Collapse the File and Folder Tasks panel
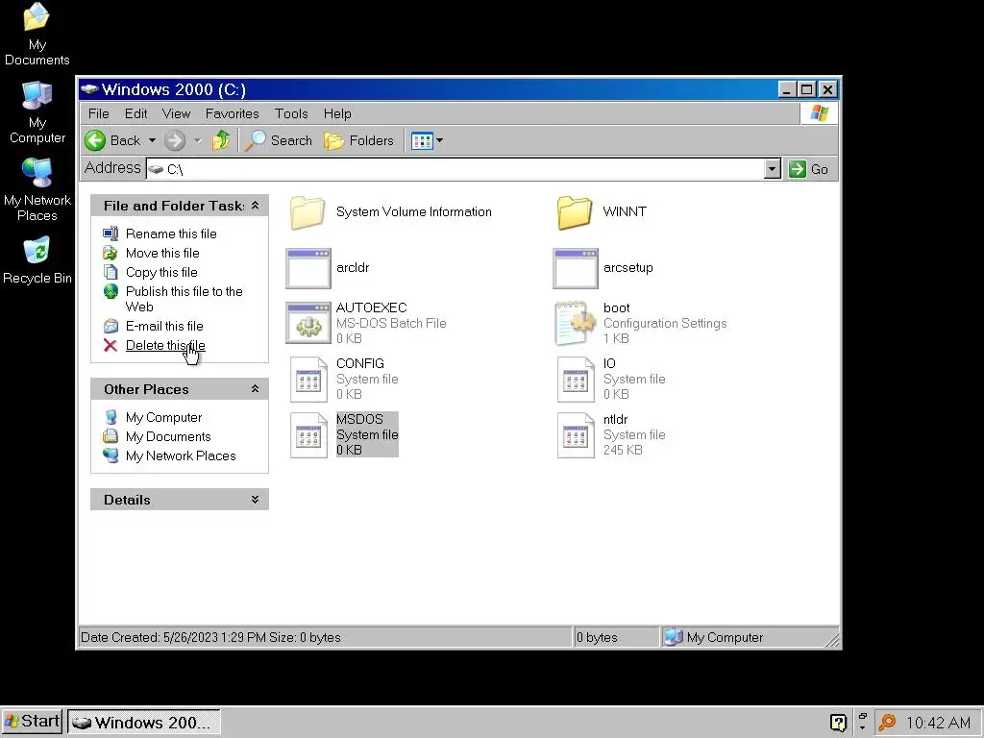984x738 pixels. (x=255, y=206)
